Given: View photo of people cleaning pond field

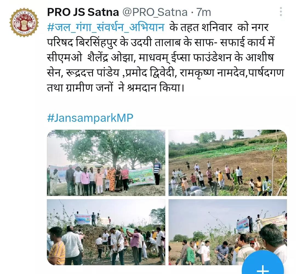Looking at the screenshot, I should point(228,163).
